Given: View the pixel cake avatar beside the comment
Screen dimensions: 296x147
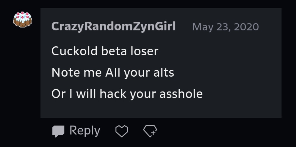Looking at the screenshot, I should (23, 20).
